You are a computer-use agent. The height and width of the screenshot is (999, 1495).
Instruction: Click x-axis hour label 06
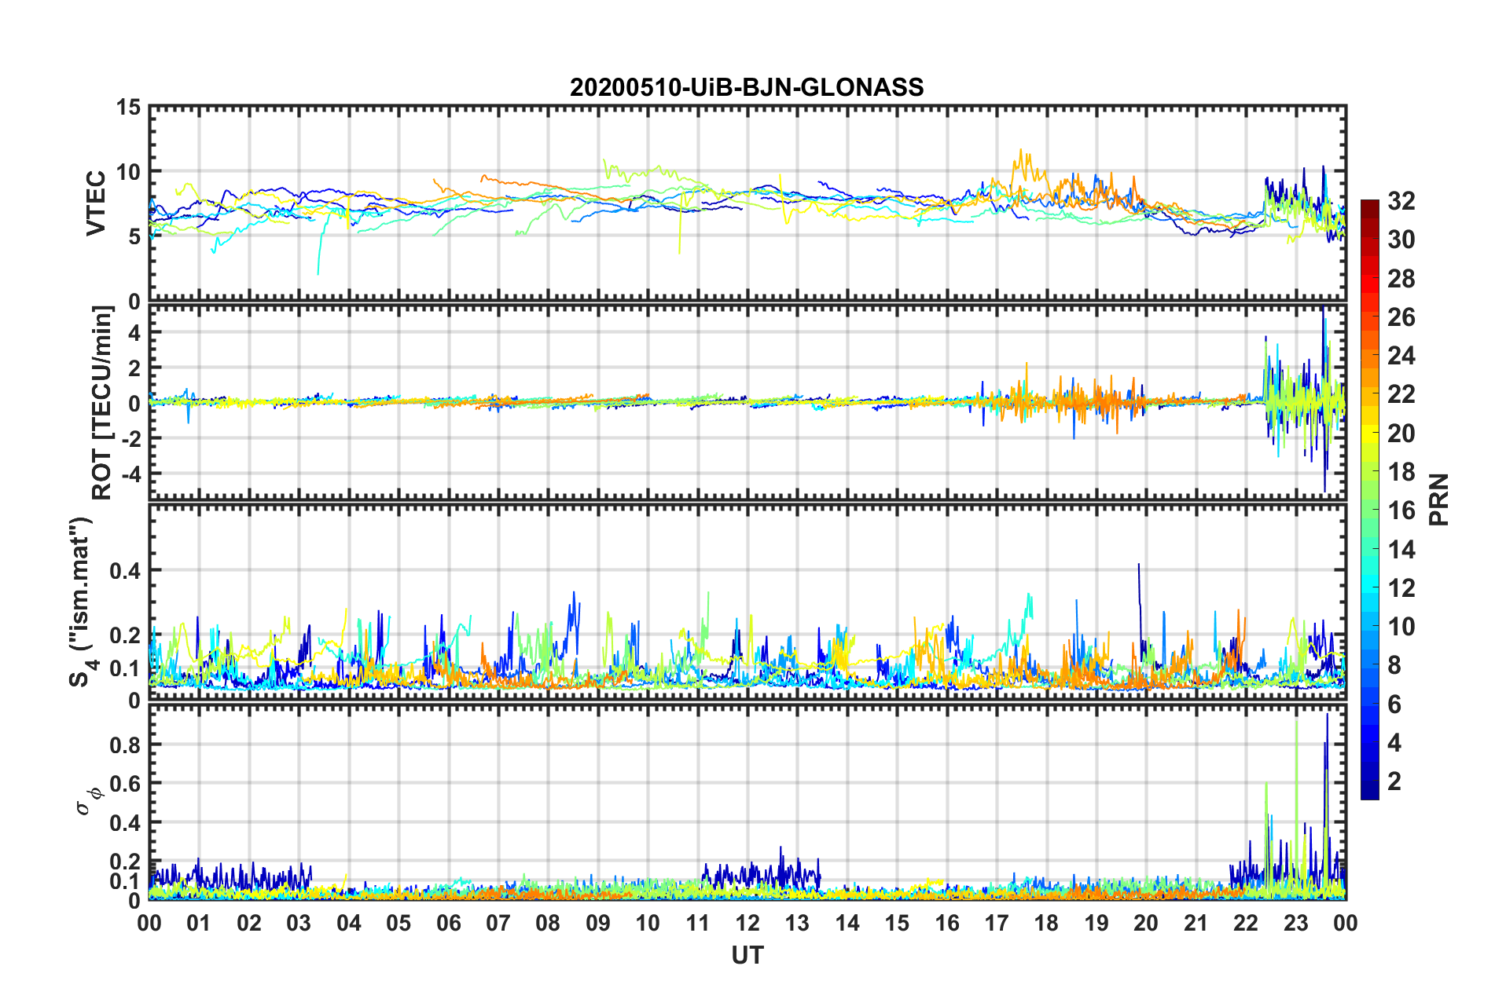[448, 923]
